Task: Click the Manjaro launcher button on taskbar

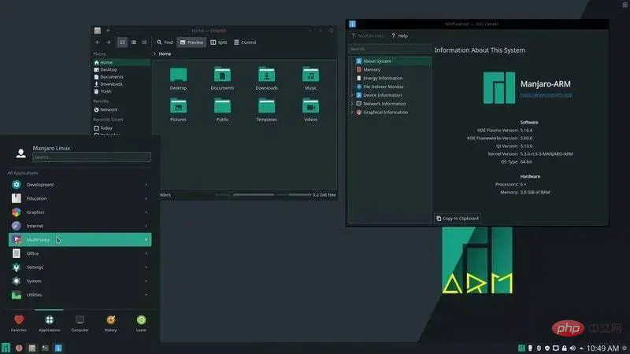Action: point(6,348)
